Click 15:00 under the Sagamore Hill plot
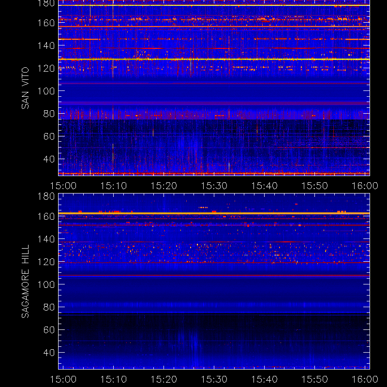 [63, 379]
